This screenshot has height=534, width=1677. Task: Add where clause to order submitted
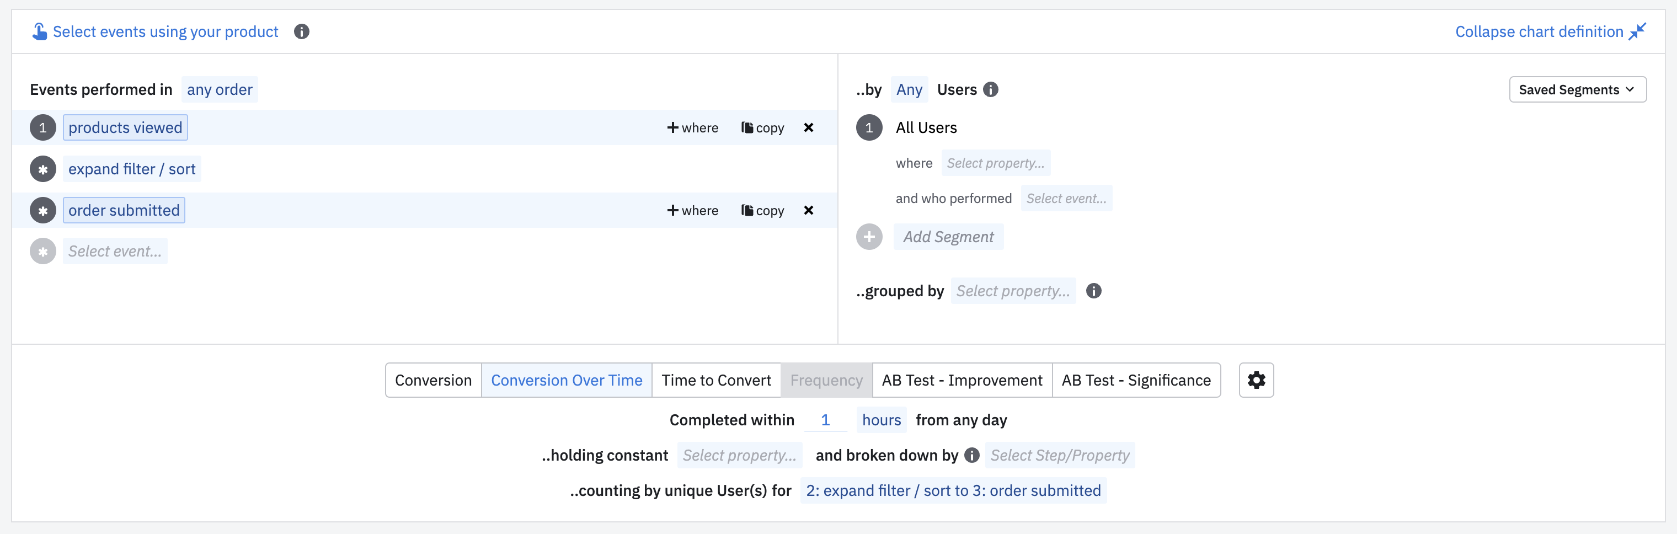click(x=693, y=210)
